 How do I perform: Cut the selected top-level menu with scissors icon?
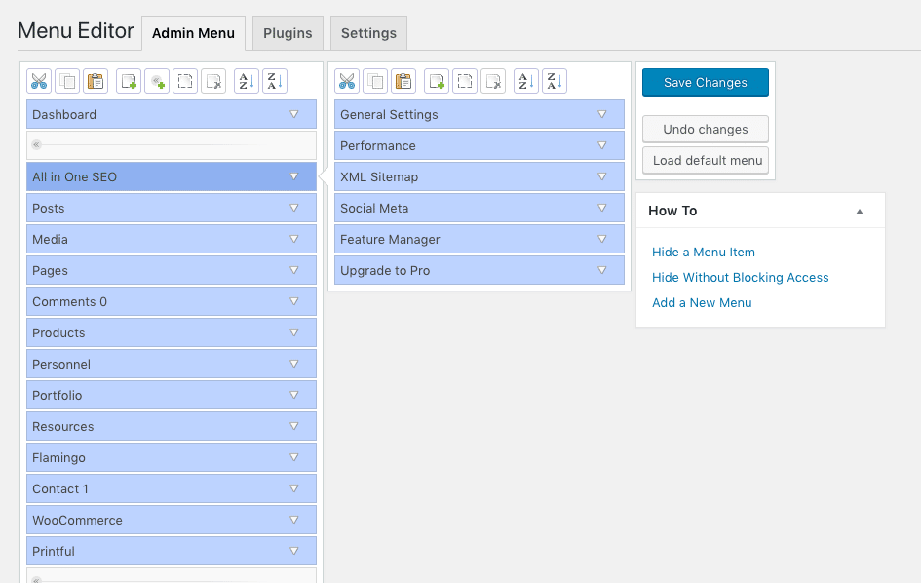39,81
